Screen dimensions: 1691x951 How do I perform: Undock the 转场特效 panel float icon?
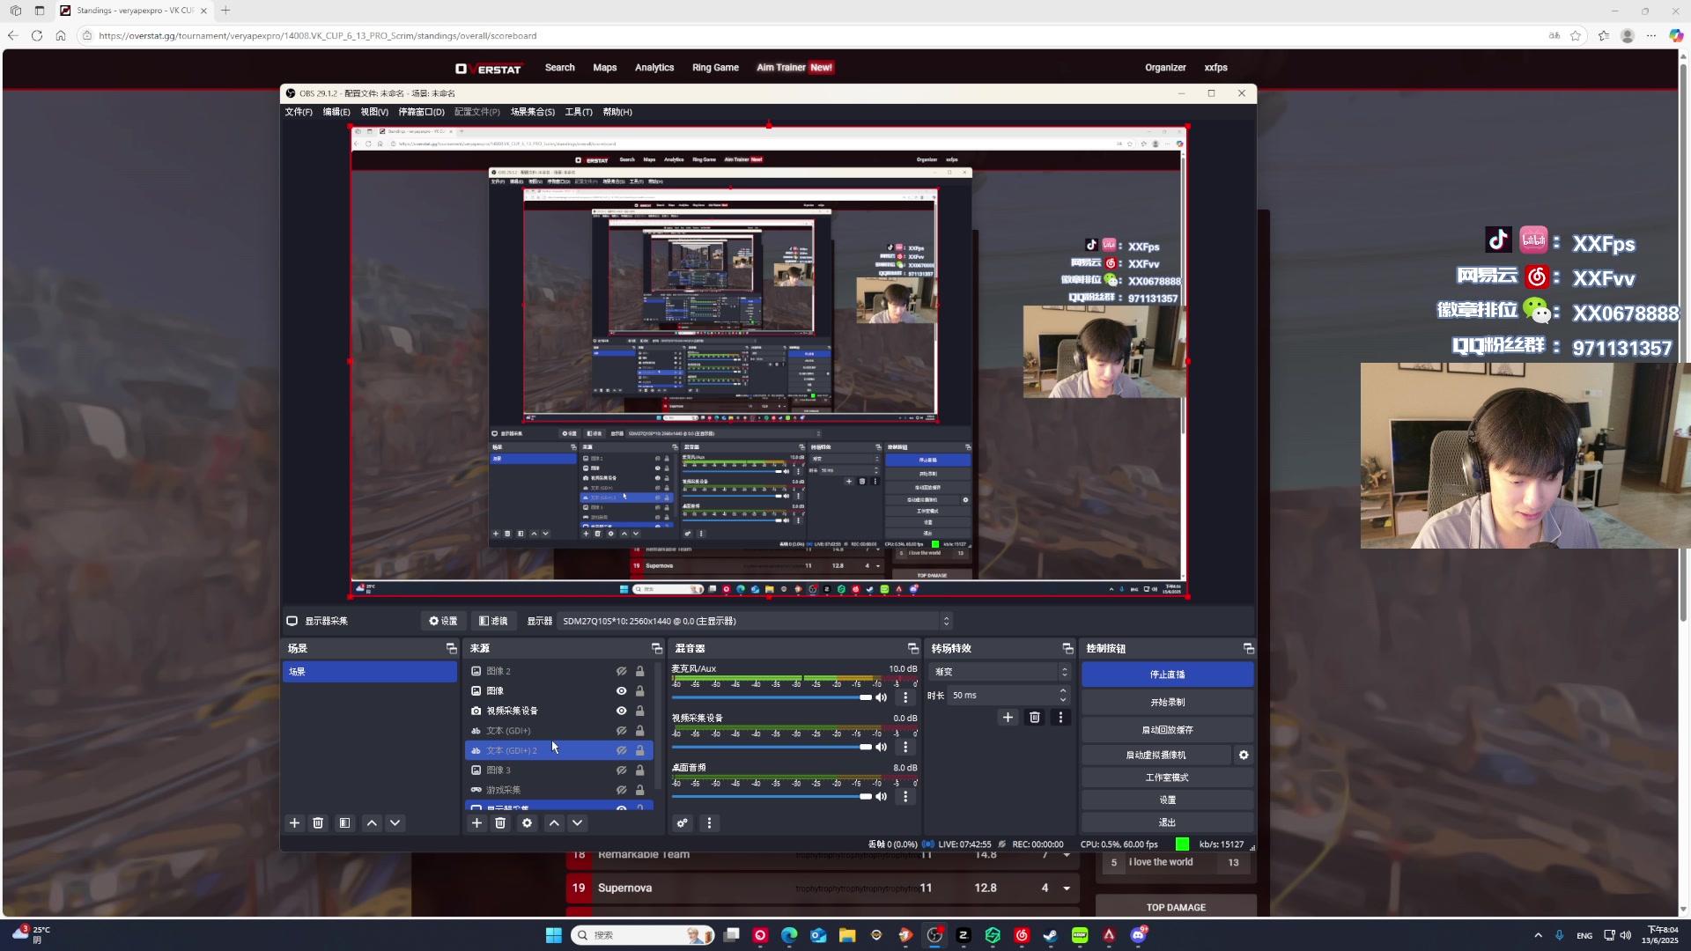[x=1067, y=648]
